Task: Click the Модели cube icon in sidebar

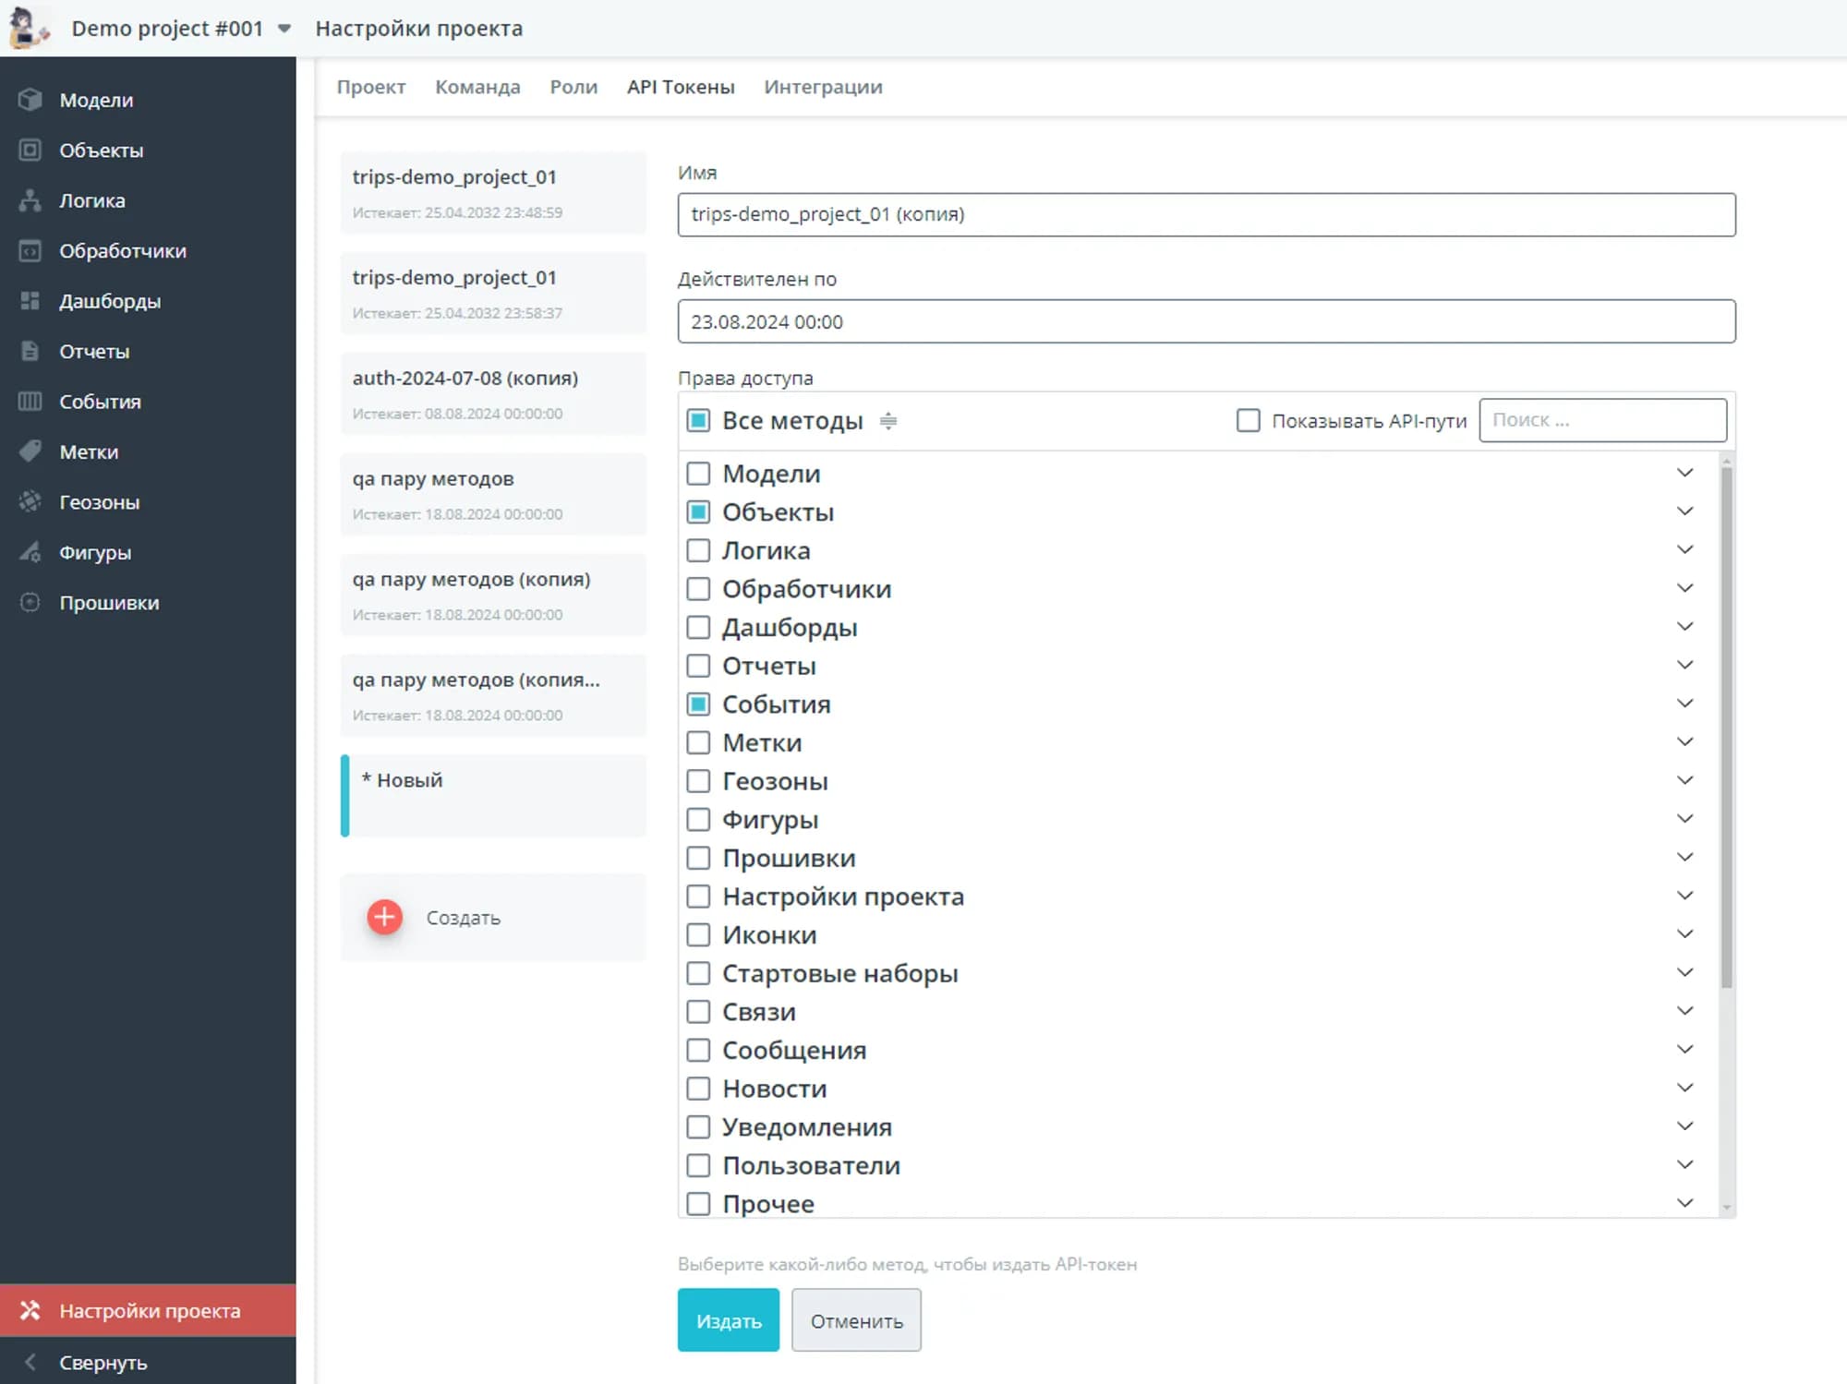Action: (30, 100)
